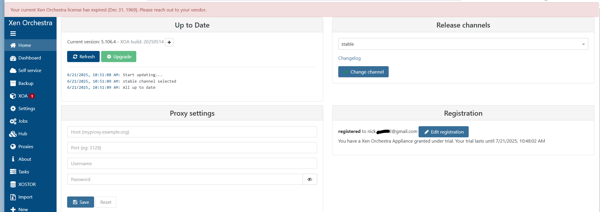Open the Import sidebar entry

30,197
